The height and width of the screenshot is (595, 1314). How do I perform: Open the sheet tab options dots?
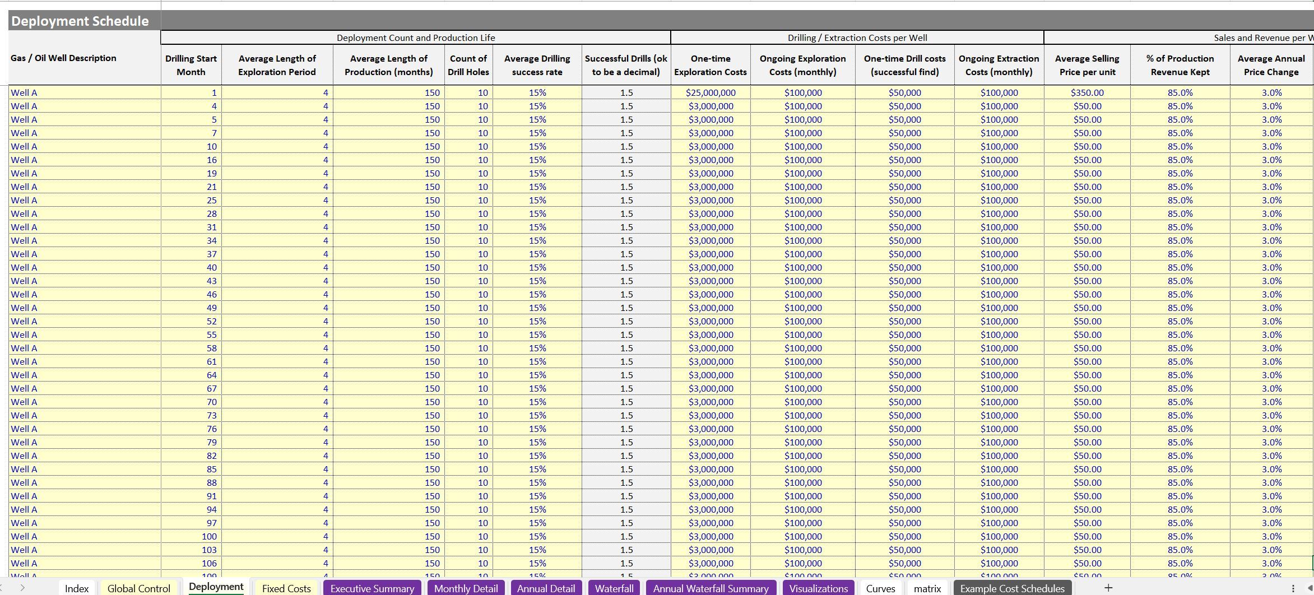tap(1293, 588)
